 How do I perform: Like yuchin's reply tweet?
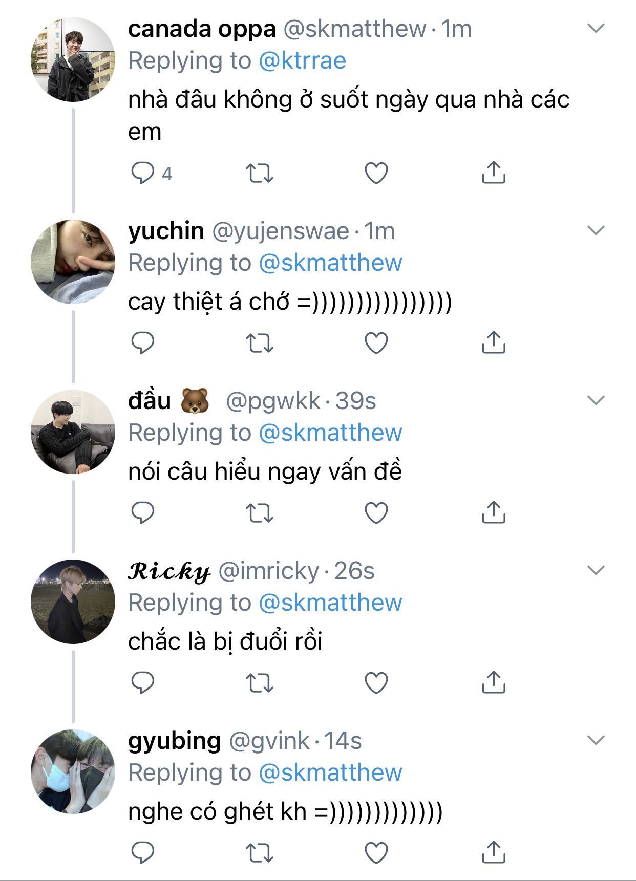click(376, 343)
